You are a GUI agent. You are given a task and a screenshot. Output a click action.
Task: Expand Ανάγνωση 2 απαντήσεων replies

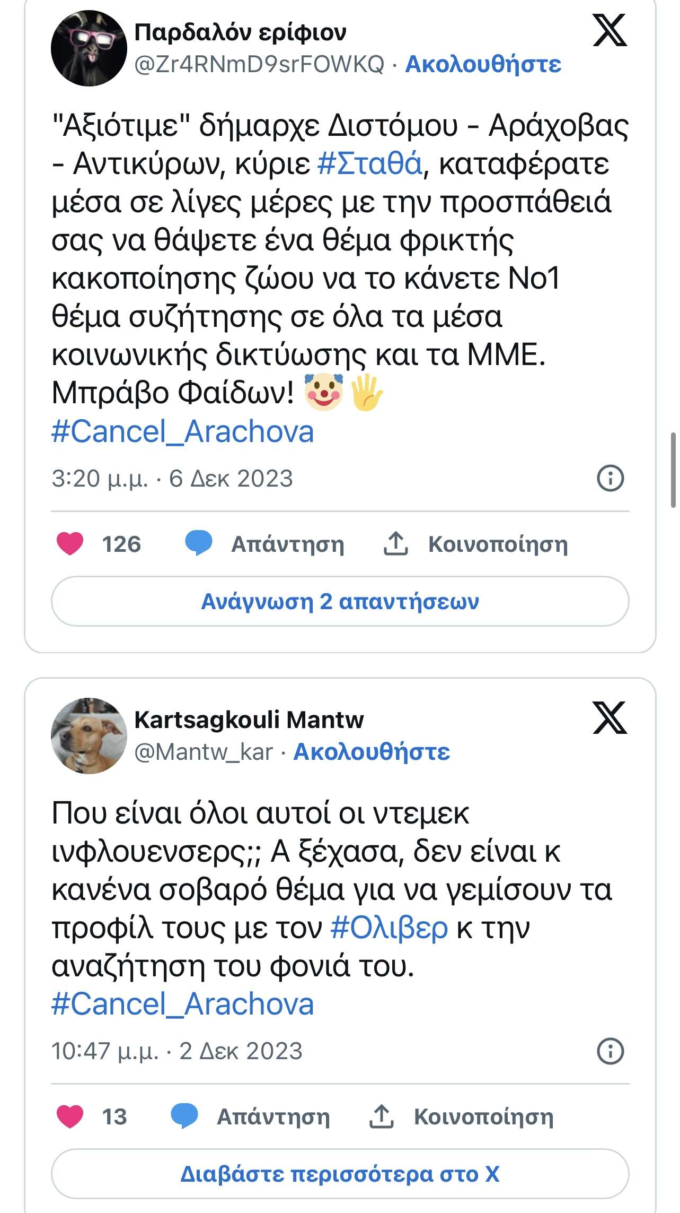[340, 602]
